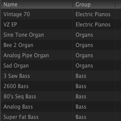Click Bass group cell in 2600 Bass row
Viewport: 121px width, 121px height.
[81, 86]
